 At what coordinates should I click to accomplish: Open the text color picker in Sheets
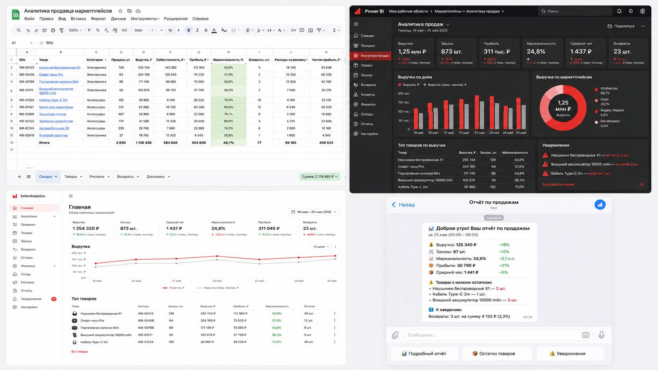coord(214,30)
